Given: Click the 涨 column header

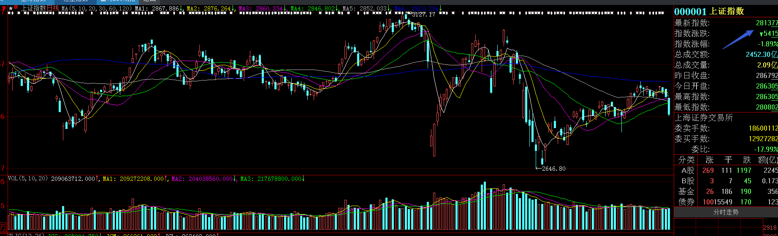Looking at the screenshot, I should pos(710,160).
